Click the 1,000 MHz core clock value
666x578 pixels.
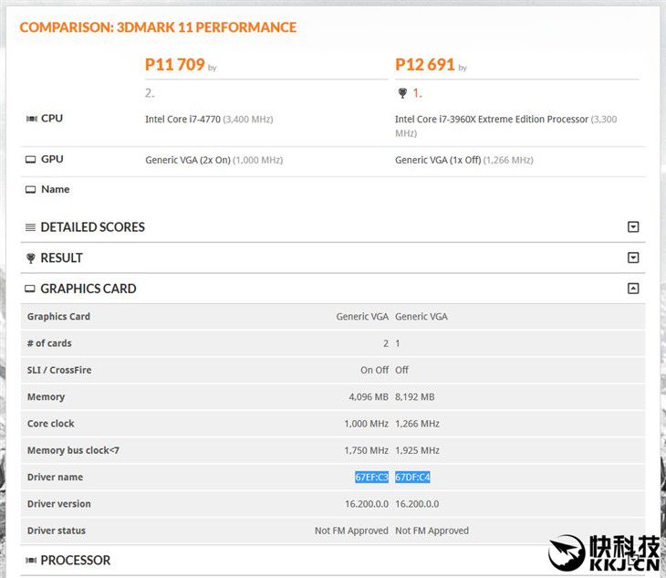[367, 424]
